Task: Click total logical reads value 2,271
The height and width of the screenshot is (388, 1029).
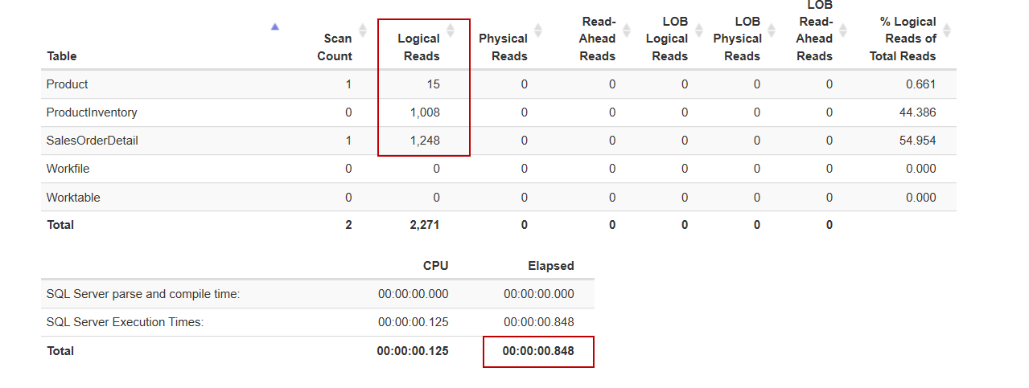Action: [x=425, y=225]
